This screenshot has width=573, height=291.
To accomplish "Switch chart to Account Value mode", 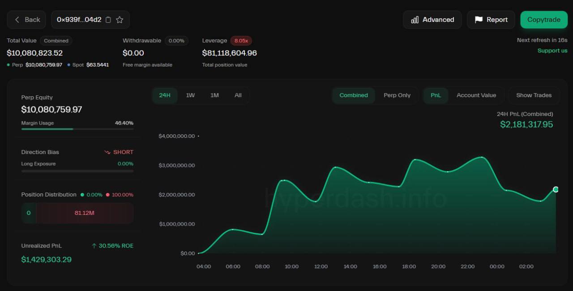I will [476, 95].
